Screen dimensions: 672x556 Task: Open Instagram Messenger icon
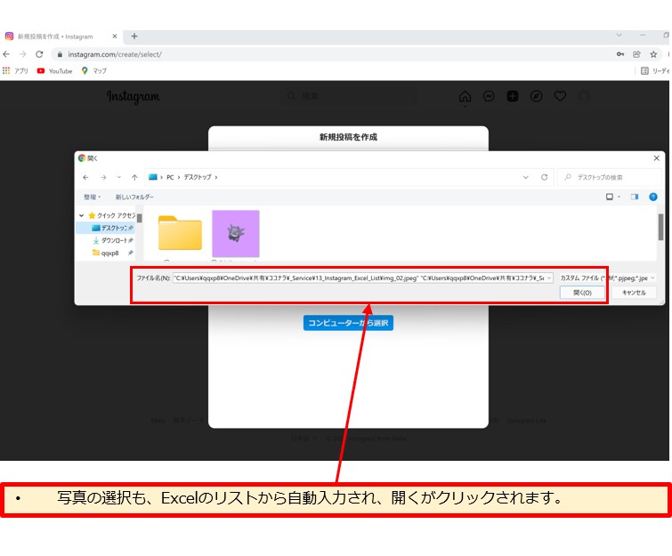coord(489,96)
